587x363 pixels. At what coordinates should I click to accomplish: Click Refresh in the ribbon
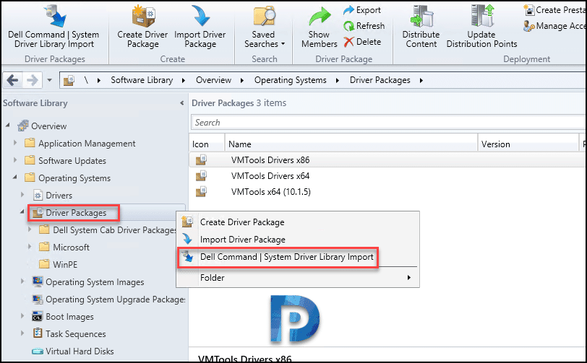click(364, 26)
